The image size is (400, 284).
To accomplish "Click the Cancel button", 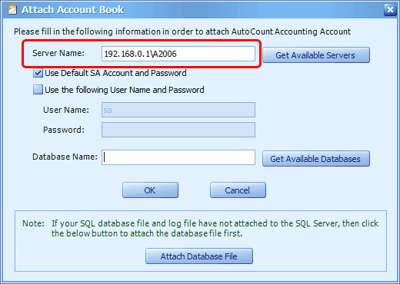I will pos(238,190).
